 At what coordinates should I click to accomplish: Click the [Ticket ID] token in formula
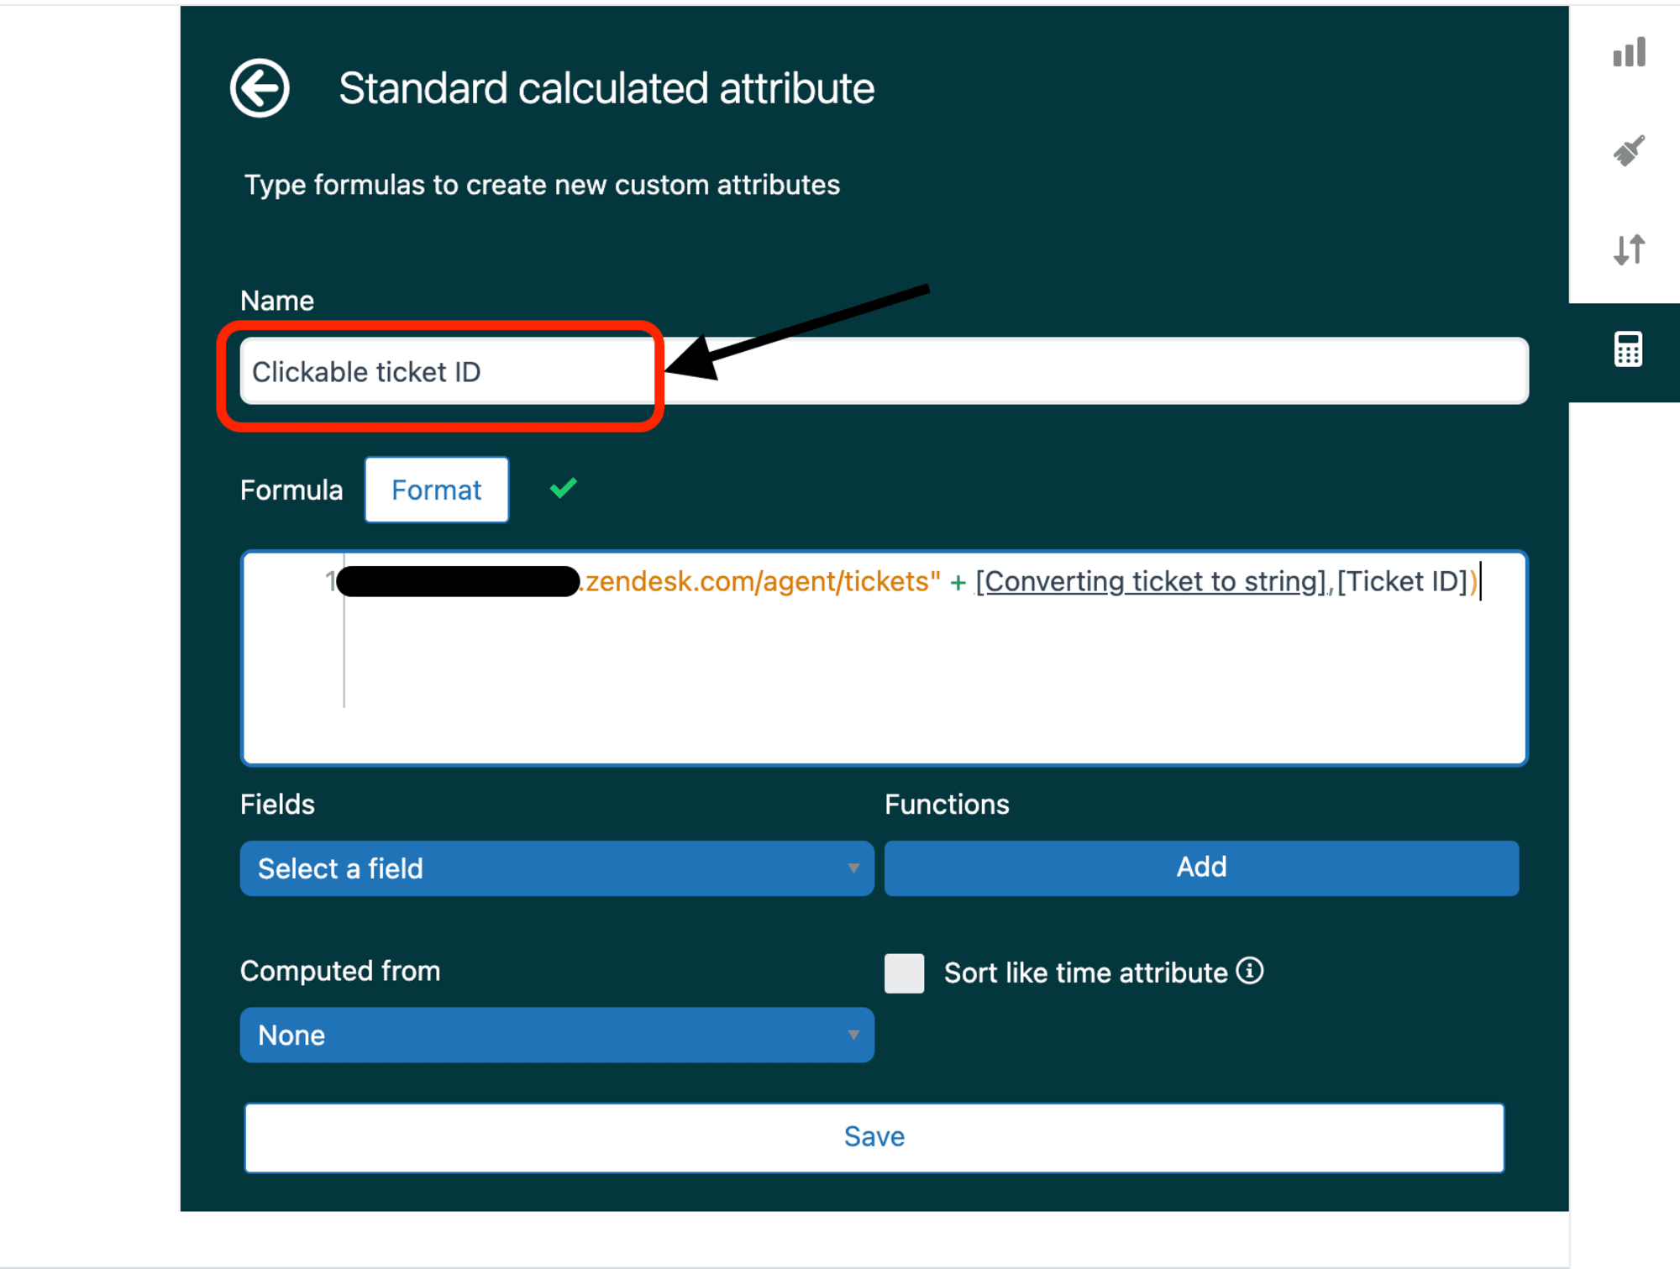tap(1402, 581)
